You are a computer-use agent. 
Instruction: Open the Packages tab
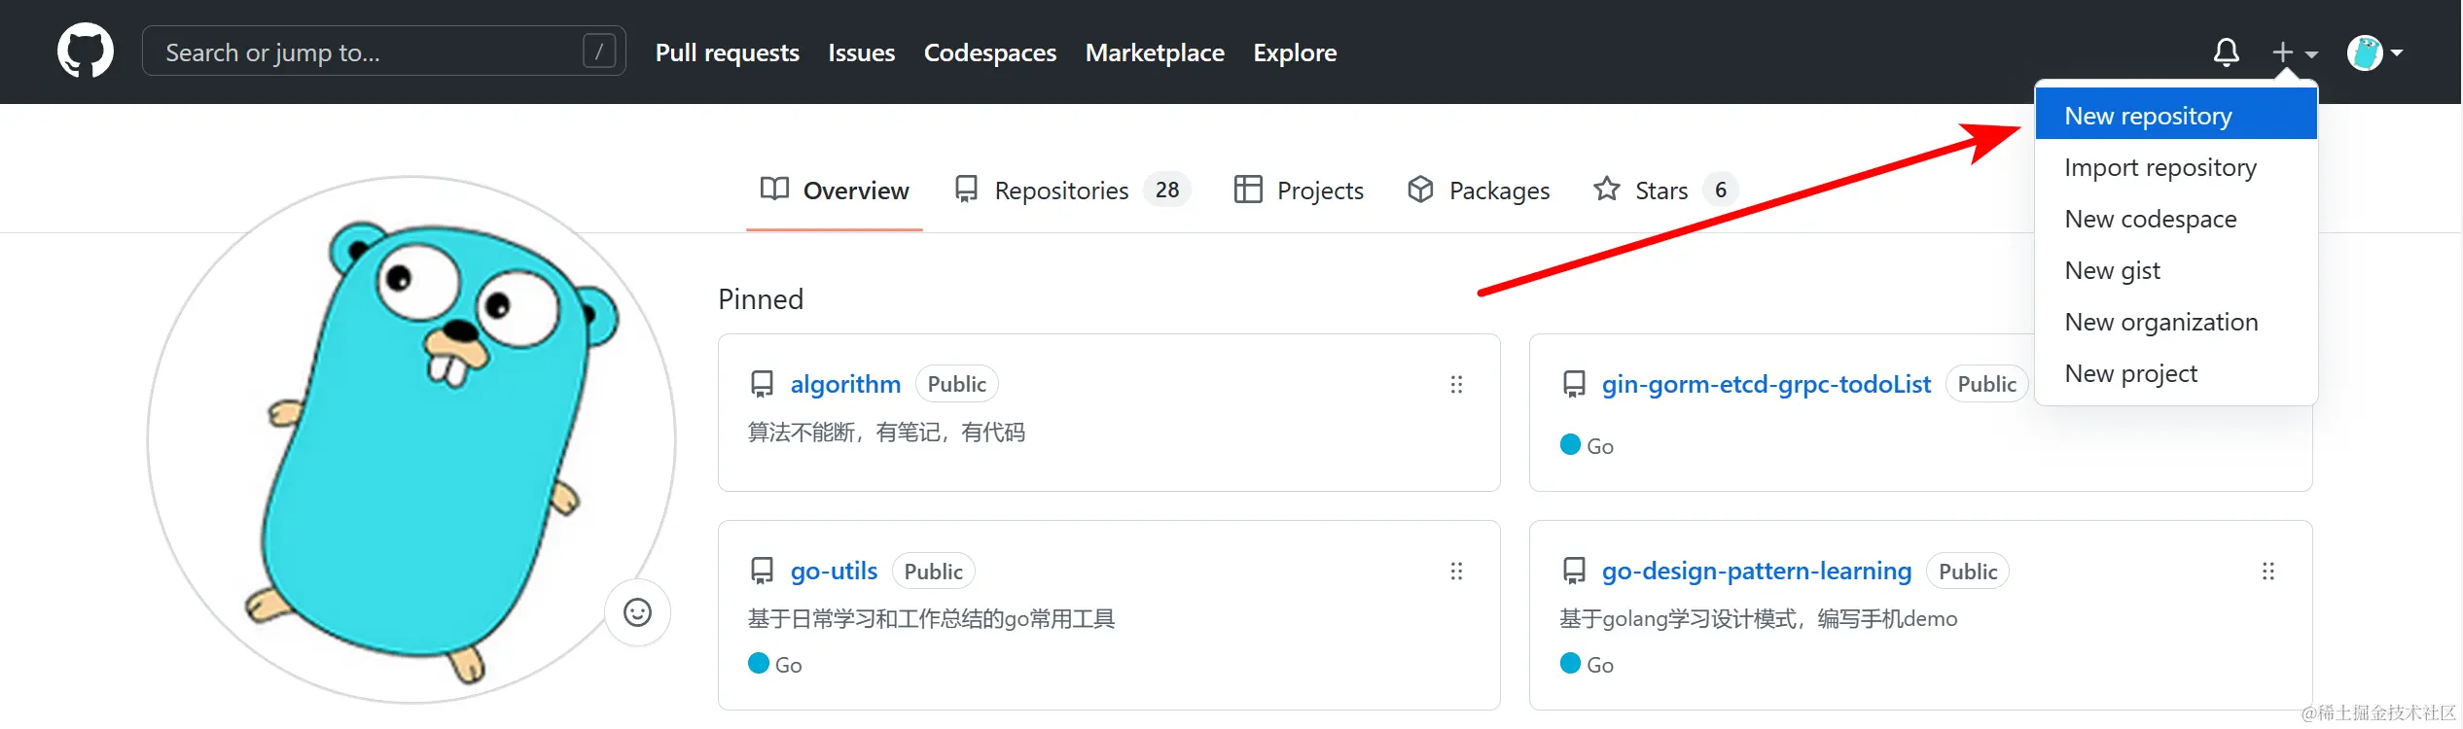click(x=1479, y=191)
